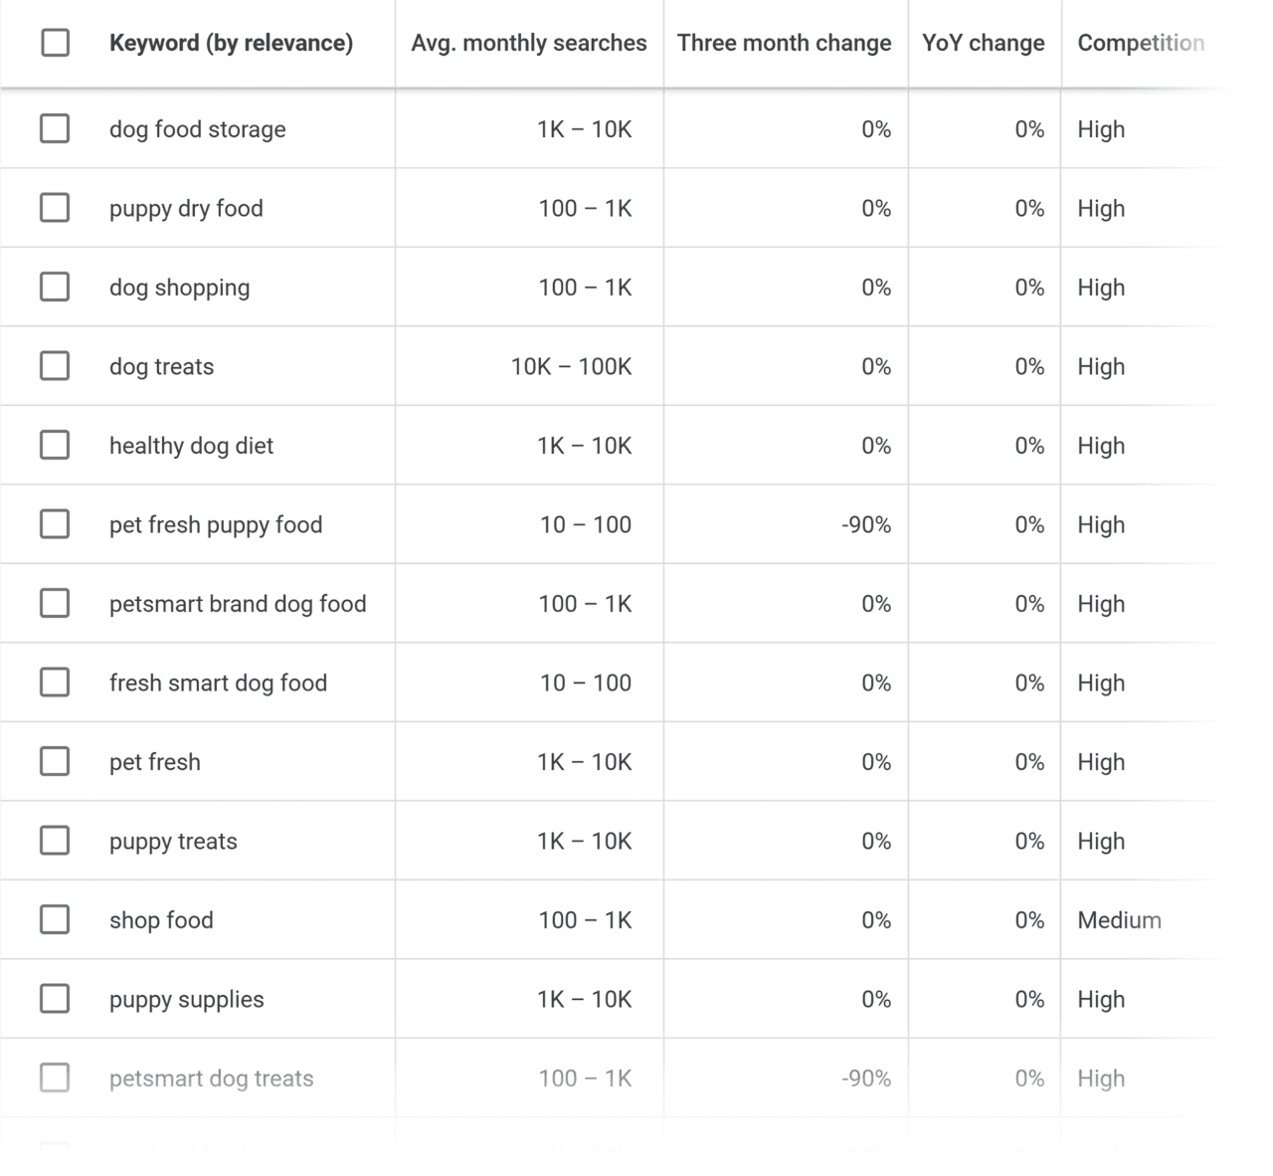Tick the select-all checkbox in header

pyautogui.click(x=55, y=43)
